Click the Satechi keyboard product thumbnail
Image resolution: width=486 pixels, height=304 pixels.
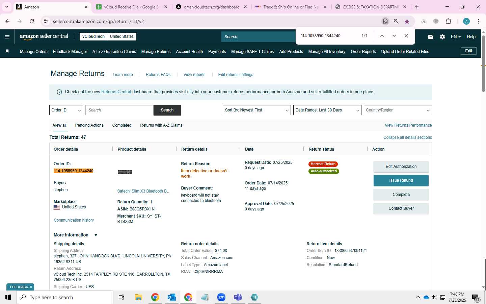pos(125,172)
